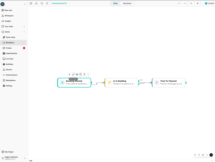Open Devices page

point(14,70)
